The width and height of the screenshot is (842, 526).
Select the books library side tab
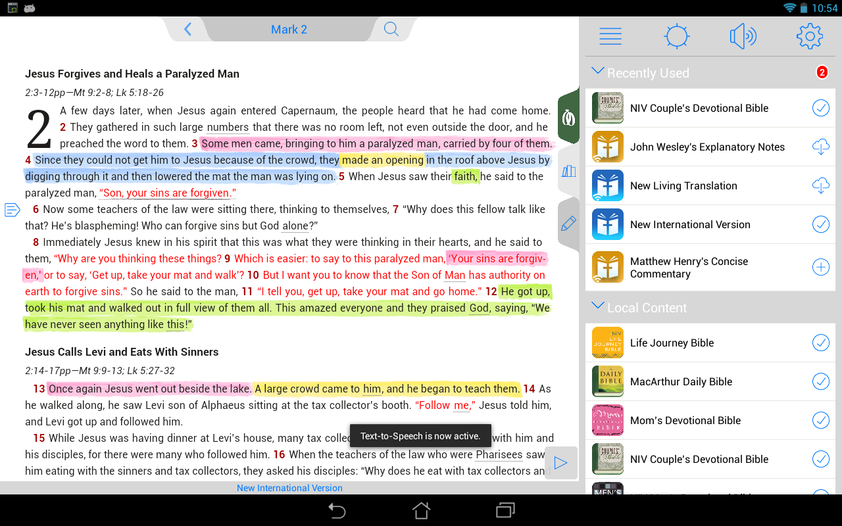click(x=568, y=172)
